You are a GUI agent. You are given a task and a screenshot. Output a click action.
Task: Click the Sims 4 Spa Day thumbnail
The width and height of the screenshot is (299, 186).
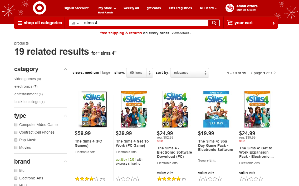pos(216,109)
